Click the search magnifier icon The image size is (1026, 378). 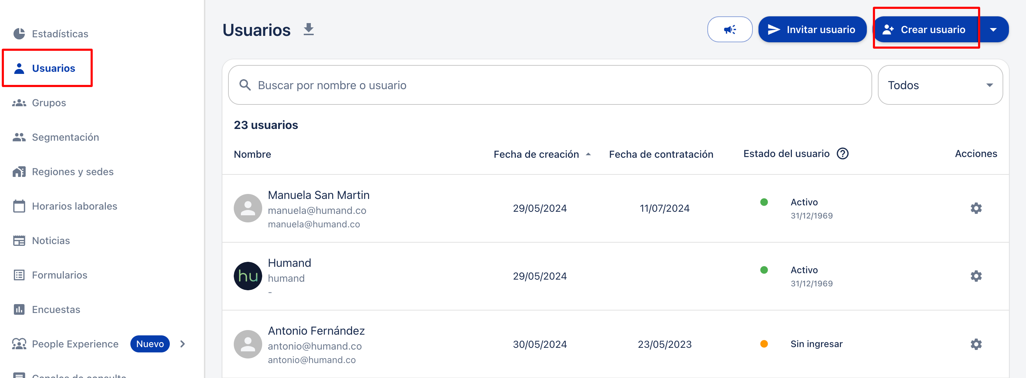tap(245, 85)
